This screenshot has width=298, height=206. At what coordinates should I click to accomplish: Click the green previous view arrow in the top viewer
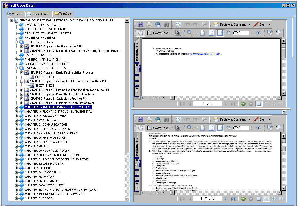pos(243,104)
